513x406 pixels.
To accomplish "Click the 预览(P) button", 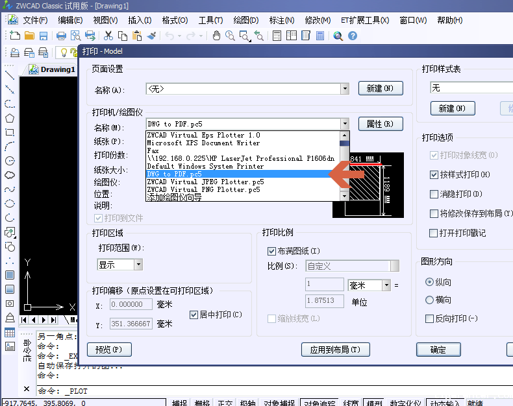I will pos(108,350).
